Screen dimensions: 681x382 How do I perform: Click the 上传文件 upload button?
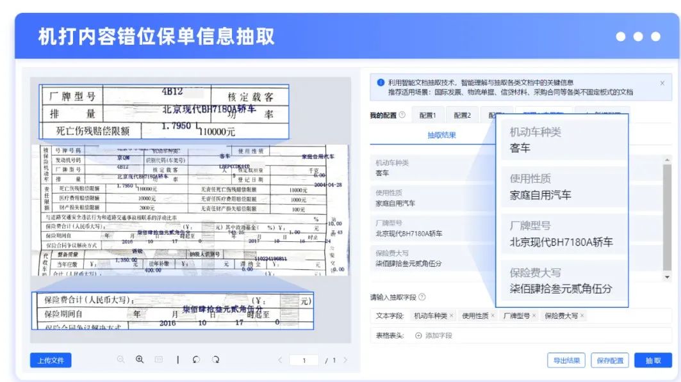pos(51,360)
